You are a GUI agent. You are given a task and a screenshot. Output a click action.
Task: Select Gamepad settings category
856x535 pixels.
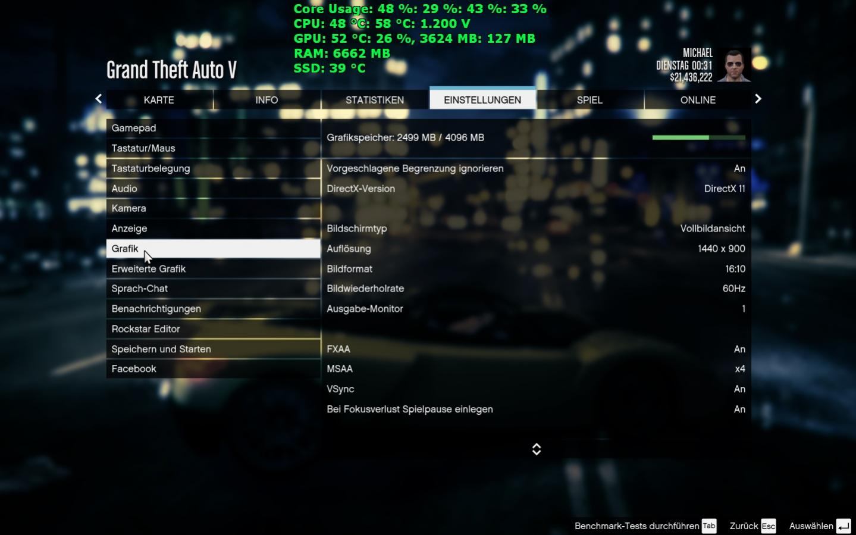214,128
